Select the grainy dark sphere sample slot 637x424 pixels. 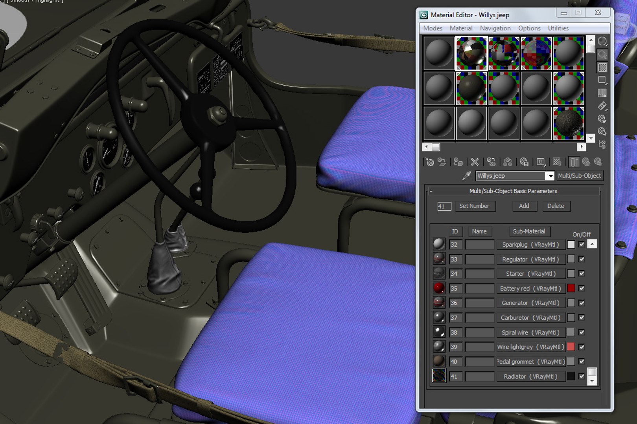[568, 123]
